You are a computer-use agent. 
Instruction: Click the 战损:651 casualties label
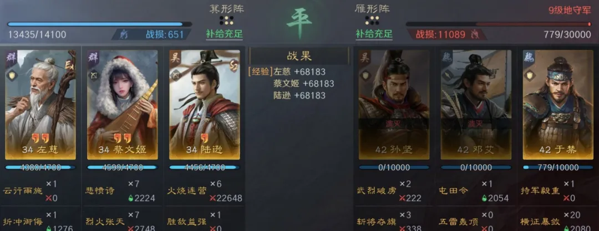point(164,34)
